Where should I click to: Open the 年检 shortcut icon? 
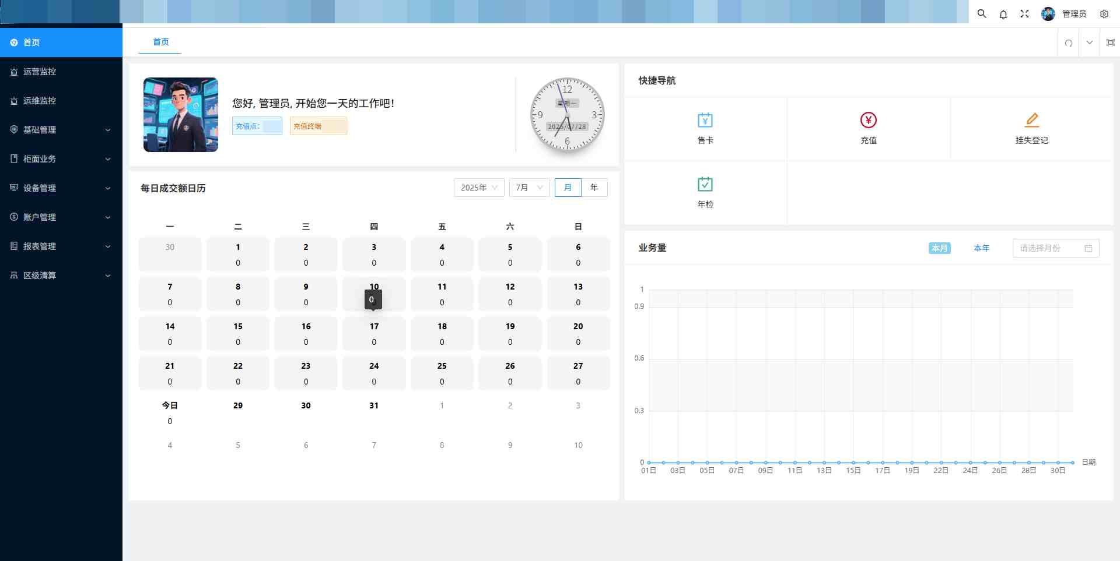tap(705, 184)
